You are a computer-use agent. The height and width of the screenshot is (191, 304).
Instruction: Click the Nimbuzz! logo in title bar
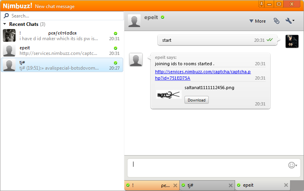coord(18,6)
